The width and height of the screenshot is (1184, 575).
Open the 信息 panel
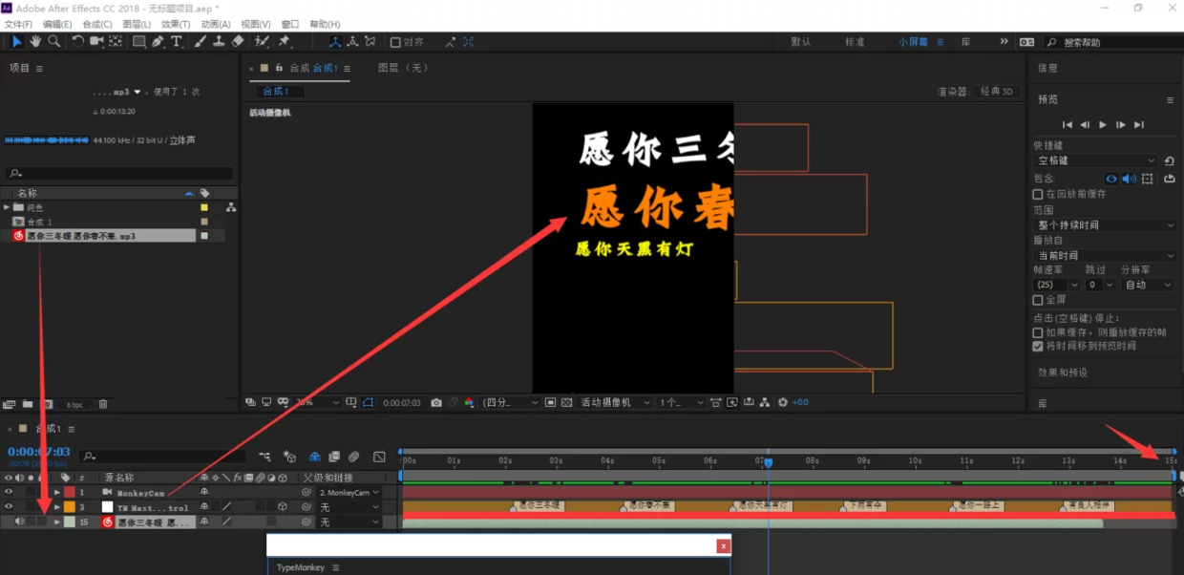coord(1047,68)
